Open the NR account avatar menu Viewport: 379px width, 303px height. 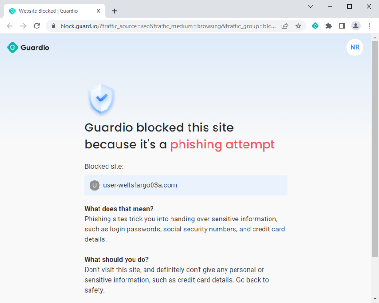[354, 47]
